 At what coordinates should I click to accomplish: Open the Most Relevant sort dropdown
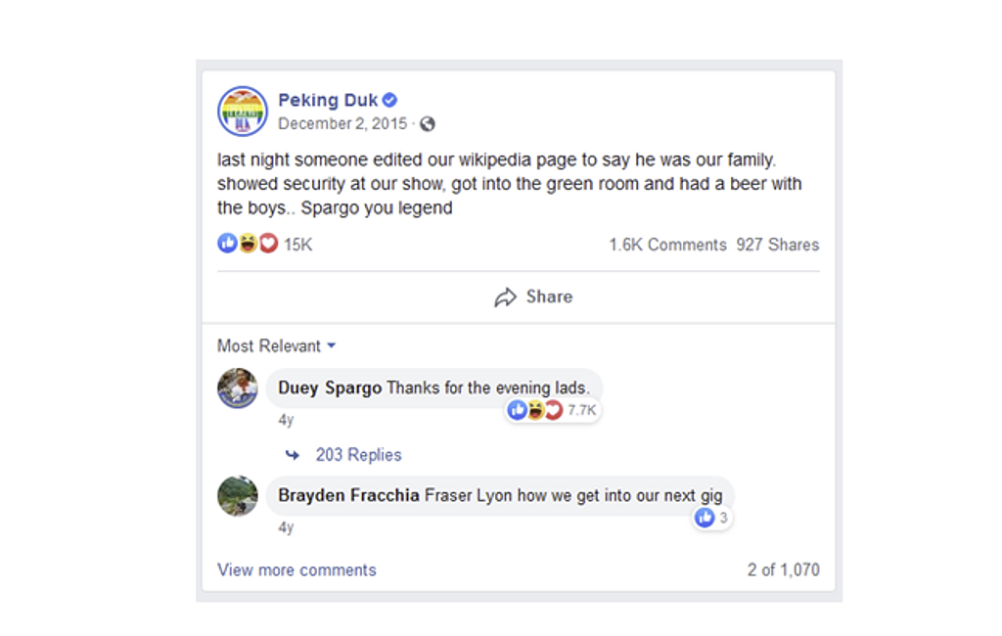[x=277, y=346]
